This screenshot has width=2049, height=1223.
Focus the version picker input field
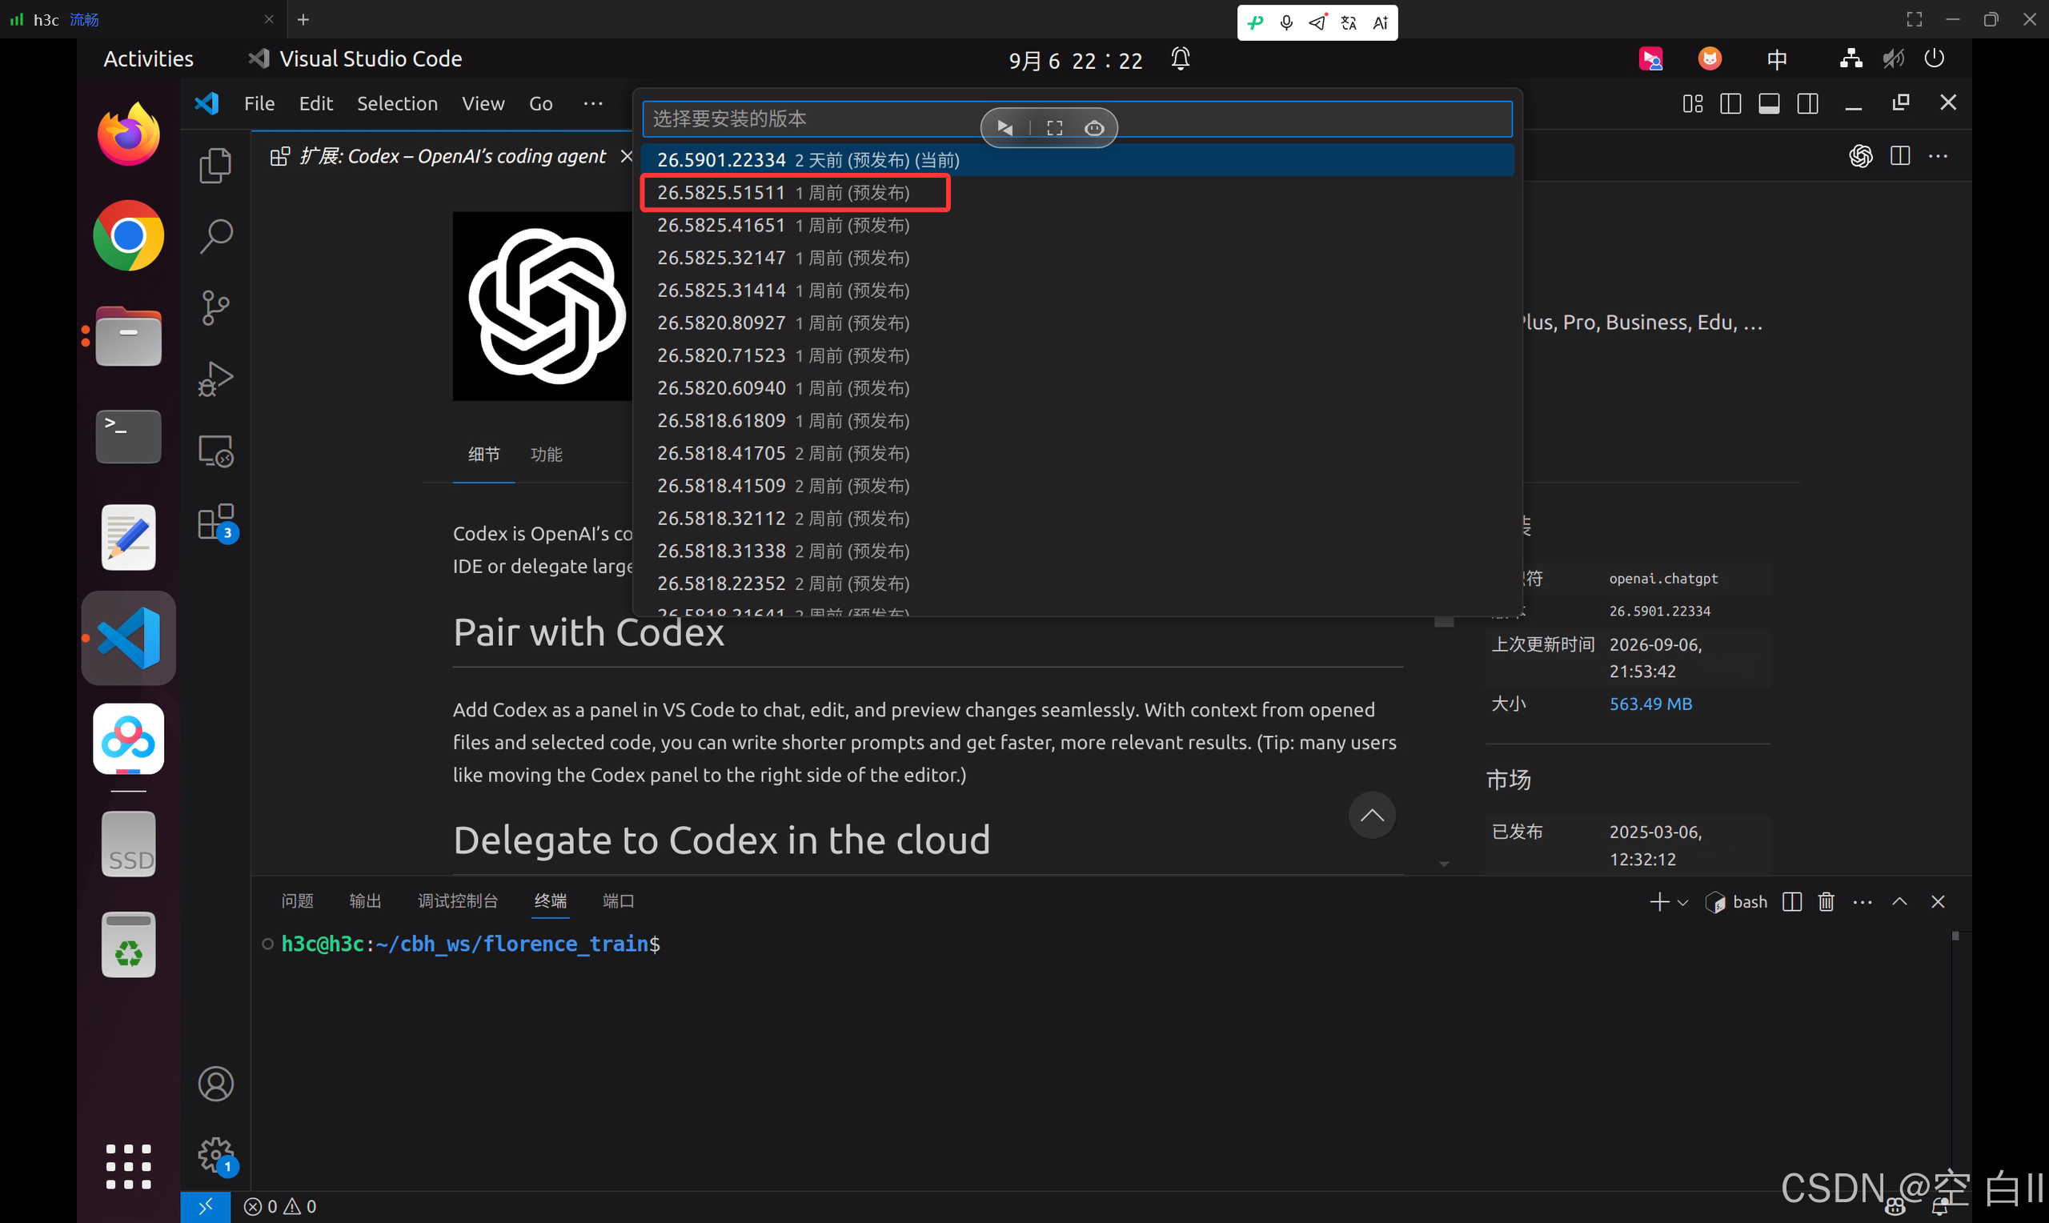[x=1077, y=118]
